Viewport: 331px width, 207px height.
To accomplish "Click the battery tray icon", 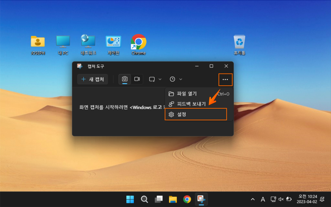I will click(289, 199).
